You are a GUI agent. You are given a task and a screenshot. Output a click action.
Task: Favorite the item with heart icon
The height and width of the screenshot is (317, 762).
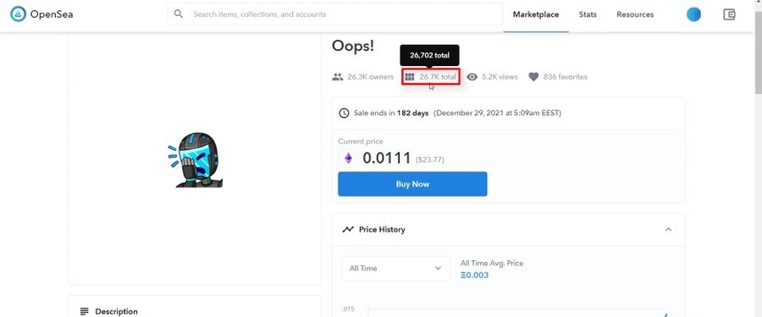[x=533, y=77]
